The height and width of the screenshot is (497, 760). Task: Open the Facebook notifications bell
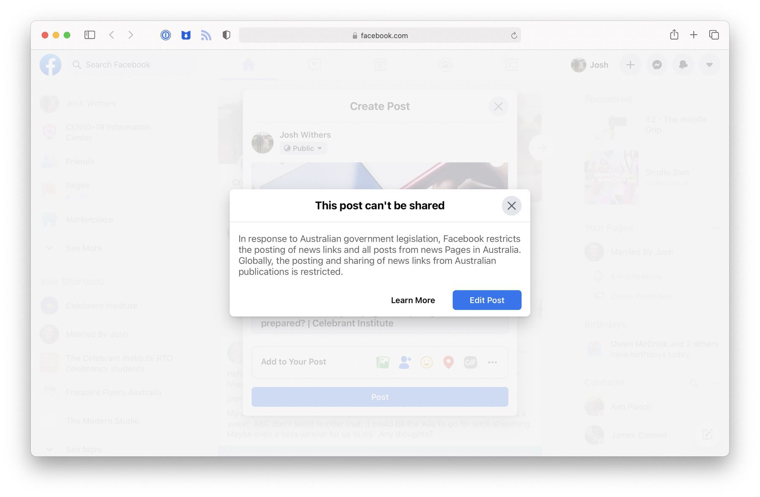pyautogui.click(x=683, y=65)
